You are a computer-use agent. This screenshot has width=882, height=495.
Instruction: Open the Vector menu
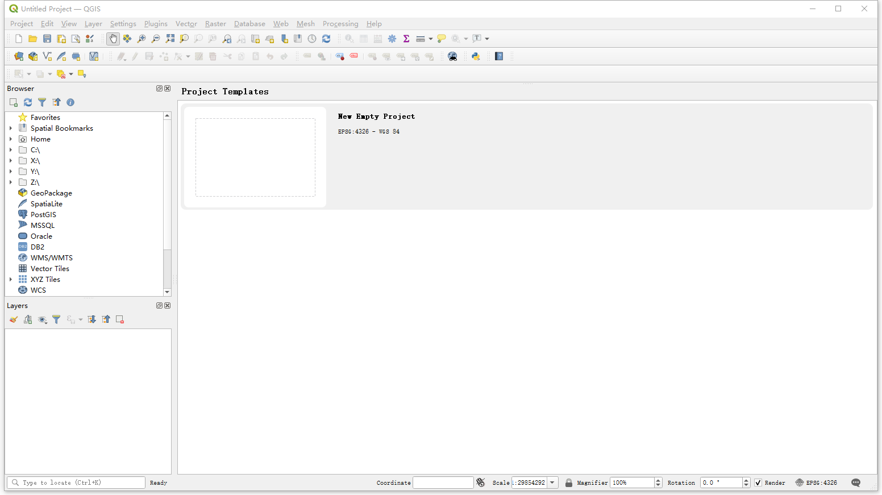[186, 24]
